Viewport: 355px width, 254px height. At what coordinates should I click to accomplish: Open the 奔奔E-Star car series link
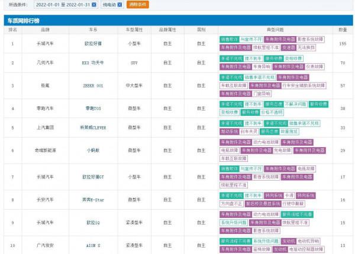click(93, 200)
